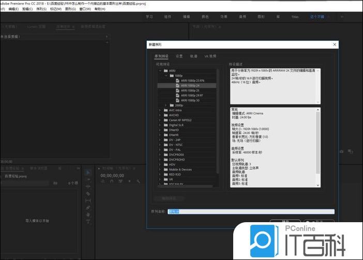Select the Selection arrow tool

[88, 172]
